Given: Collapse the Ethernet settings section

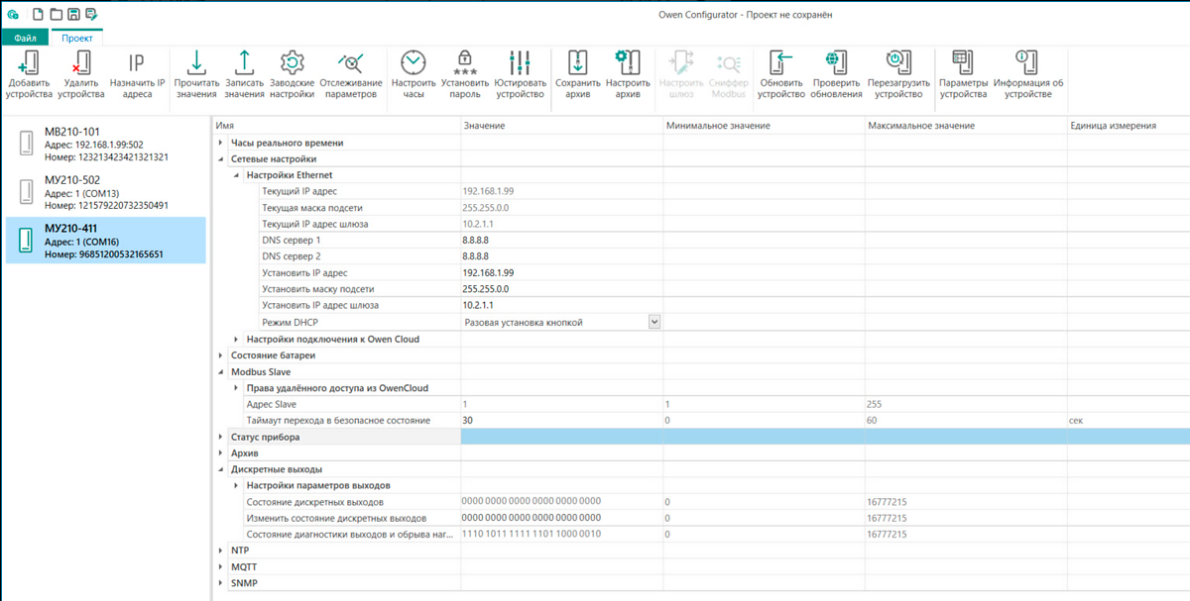Looking at the screenshot, I should (x=236, y=175).
